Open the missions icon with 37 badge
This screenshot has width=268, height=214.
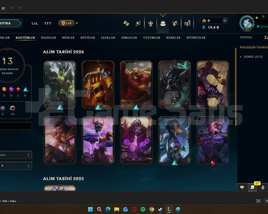252,188
